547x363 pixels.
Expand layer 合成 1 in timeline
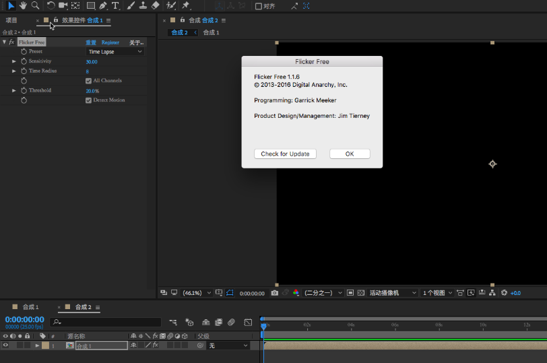pos(37,345)
